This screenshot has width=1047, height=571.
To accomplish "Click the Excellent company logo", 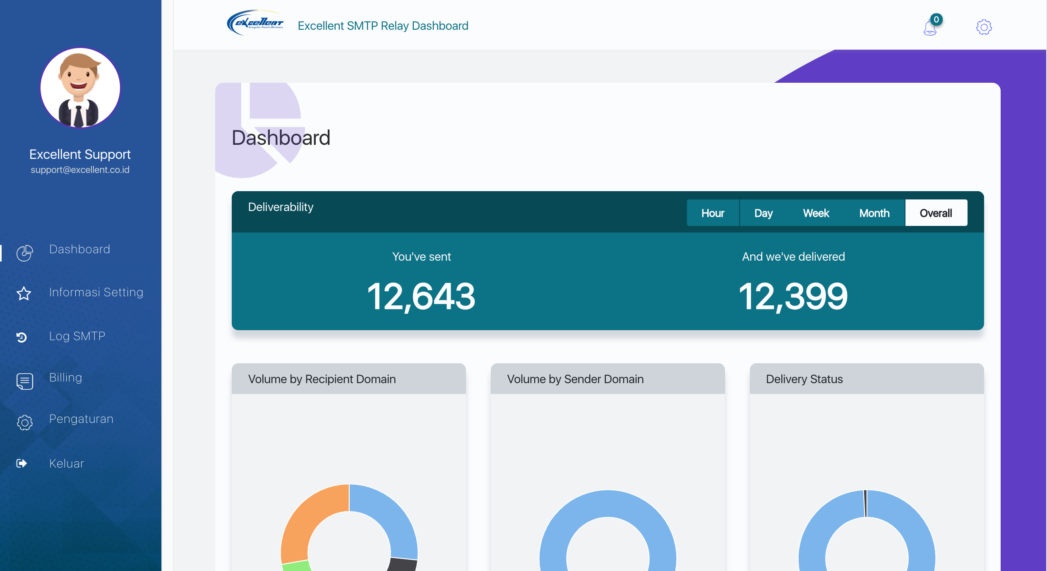I will [x=255, y=23].
